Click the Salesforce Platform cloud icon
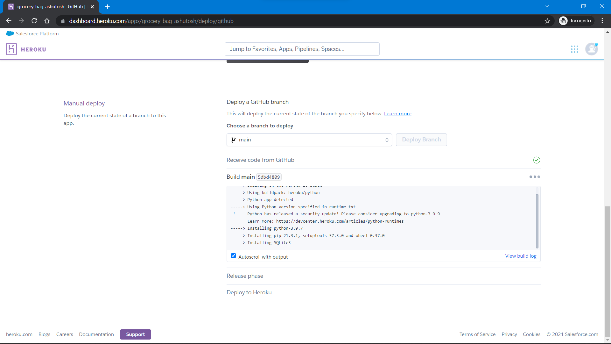The image size is (611, 344). [10, 34]
